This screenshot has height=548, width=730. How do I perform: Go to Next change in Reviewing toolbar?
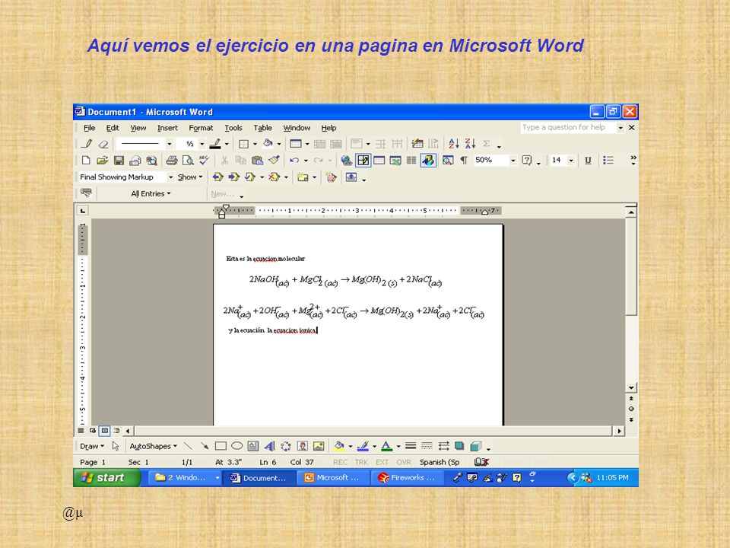tap(233, 177)
